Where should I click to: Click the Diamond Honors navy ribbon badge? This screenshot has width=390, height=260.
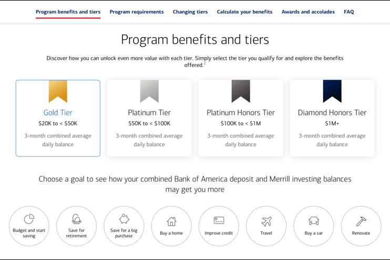pos(332,91)
